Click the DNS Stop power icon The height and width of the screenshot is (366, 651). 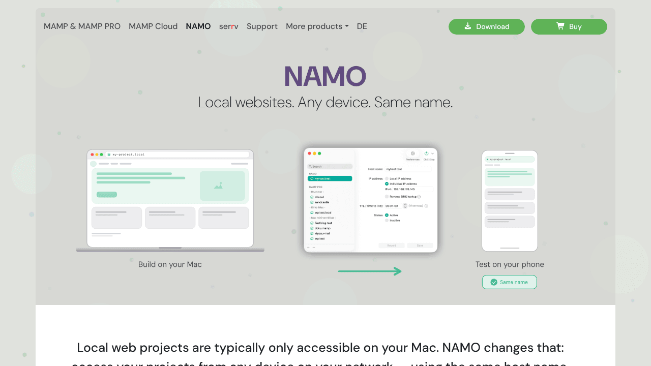click(x=426, y=154)
